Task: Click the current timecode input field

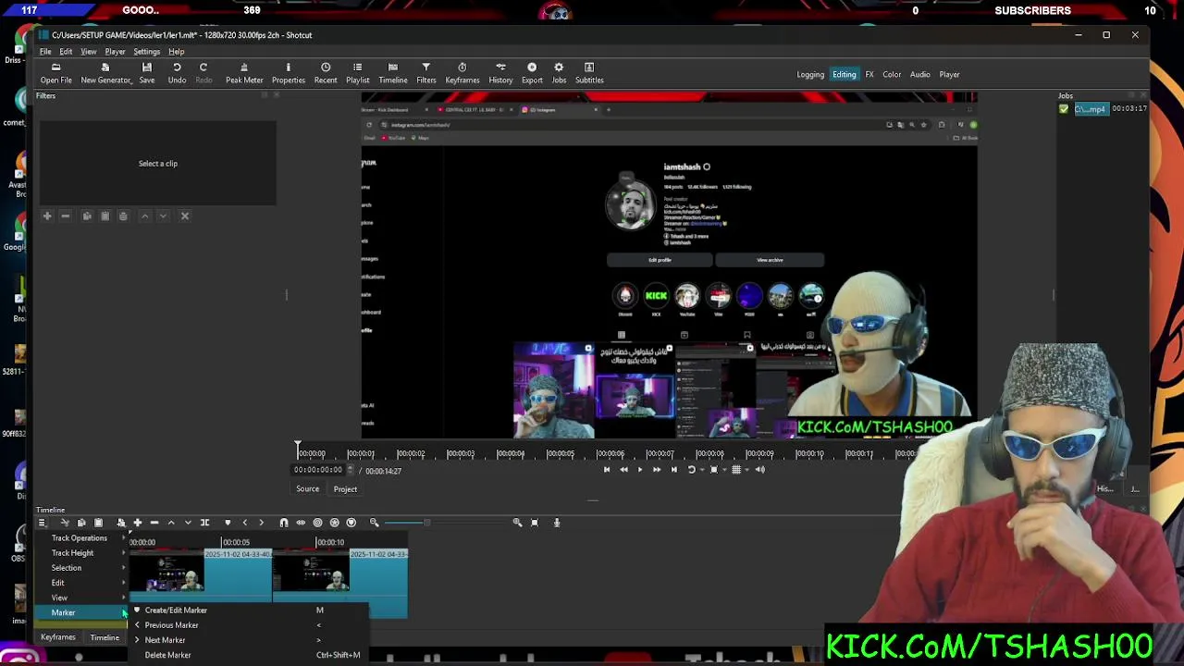Action: tap(318, 471)
